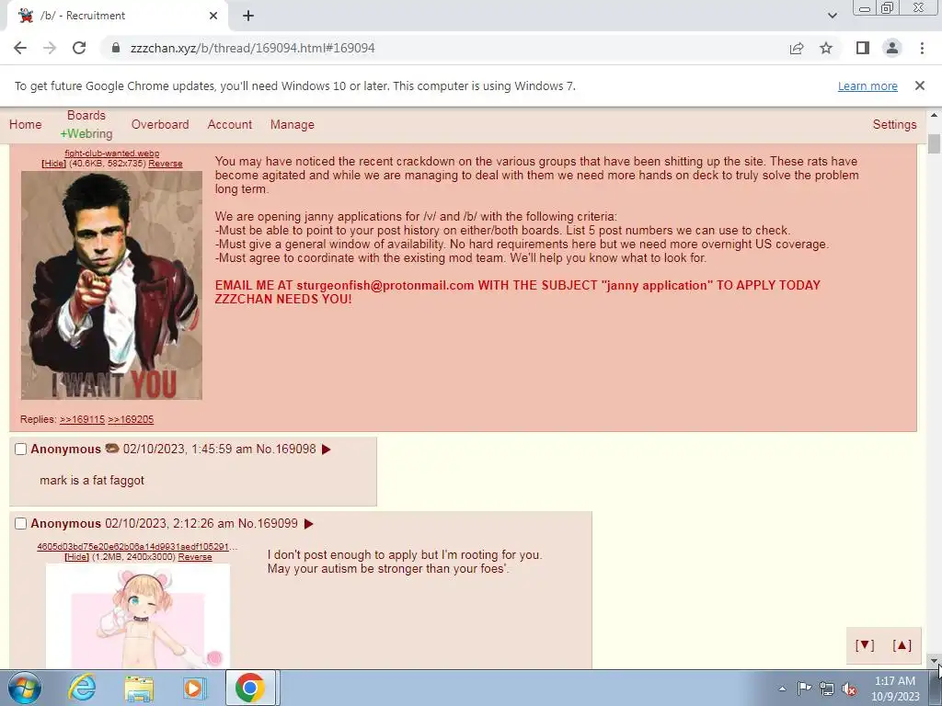Open the Boards menu item
Viewport: 942px width, 706px height.
(x=86, y=115)
